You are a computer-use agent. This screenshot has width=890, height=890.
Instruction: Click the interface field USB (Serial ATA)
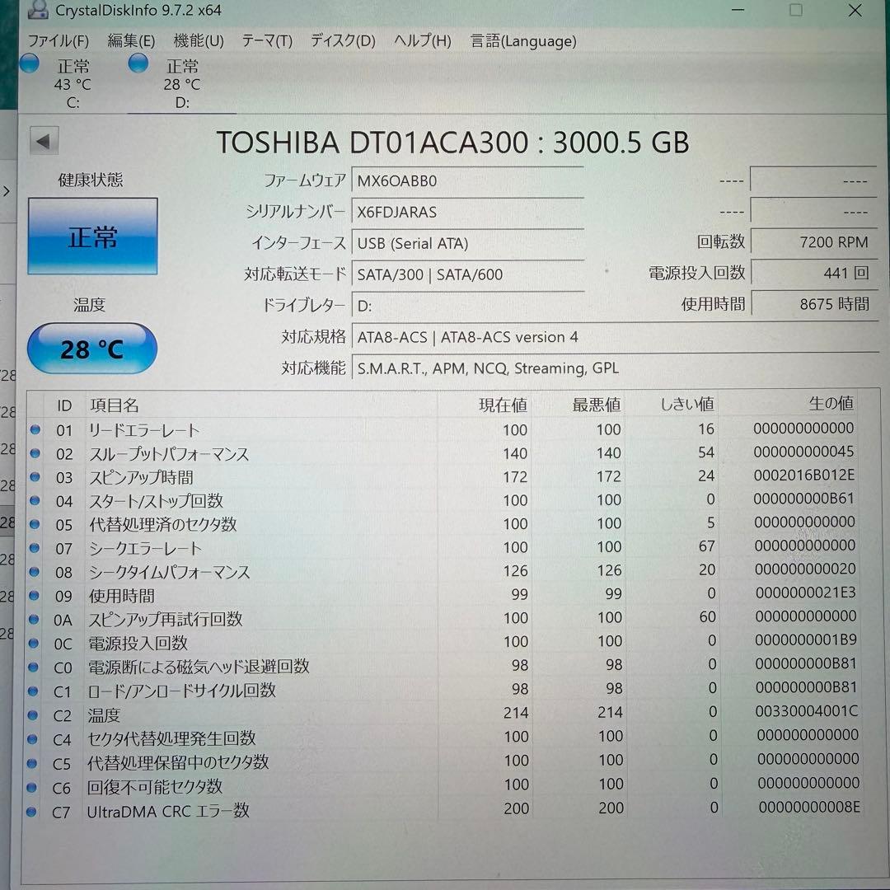click(x=468, y=243)
